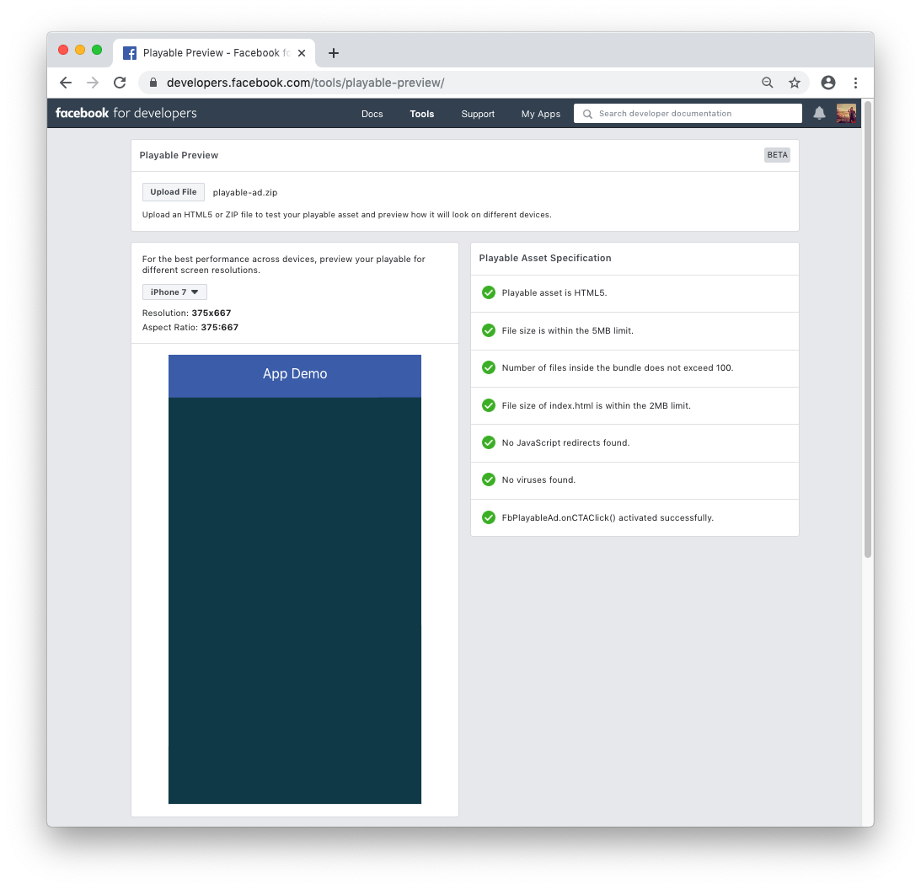Click the 'Playable Preview' panel heading
The image size is (921, 889).
[179, 155]
